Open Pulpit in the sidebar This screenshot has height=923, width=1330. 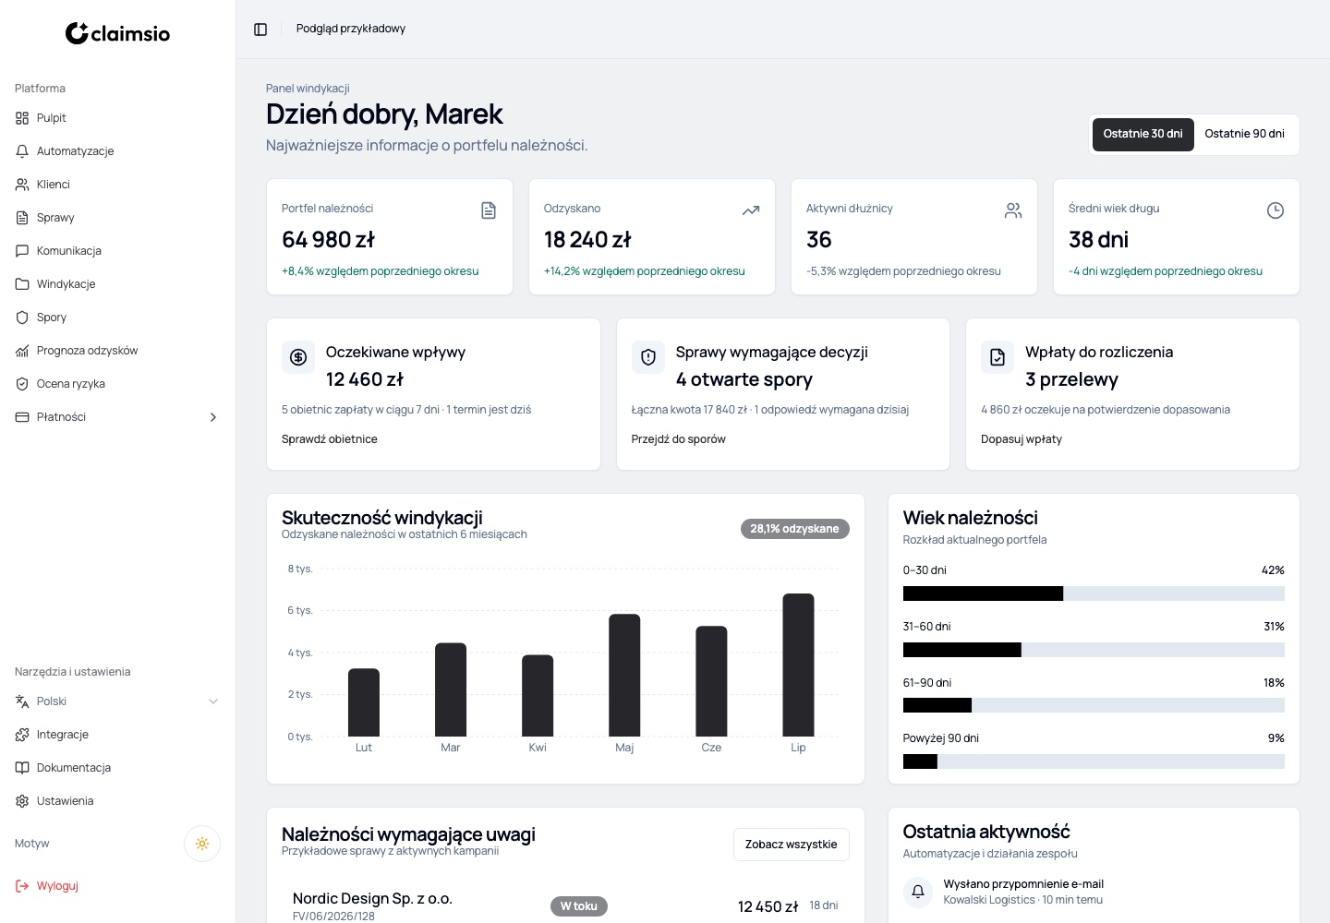click(117, 118)
